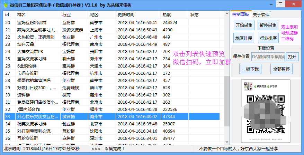Sort the list with 行业排序
304x155 pixels.
pyautogui.click(x=268, y=38)
